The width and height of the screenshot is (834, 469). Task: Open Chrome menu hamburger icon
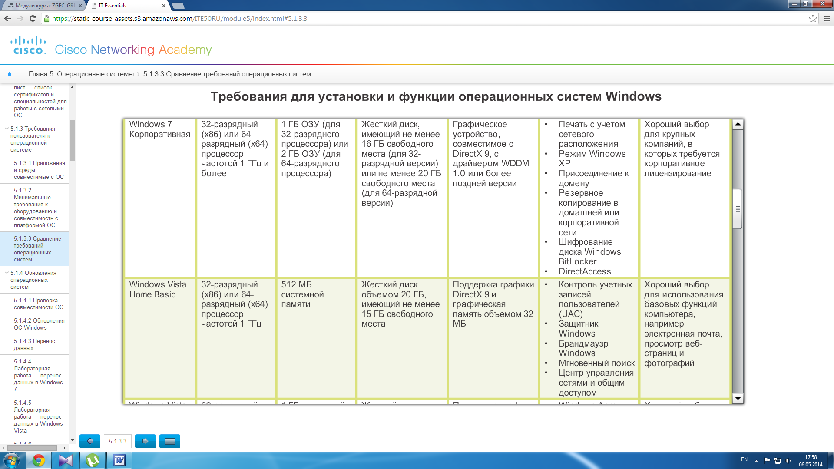[x=827, y=18]
